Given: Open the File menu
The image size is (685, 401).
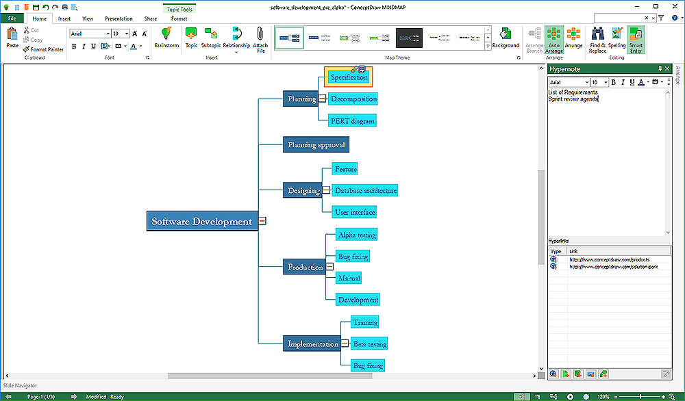Looking at the screenshot, I should click(x=12, y=18).
